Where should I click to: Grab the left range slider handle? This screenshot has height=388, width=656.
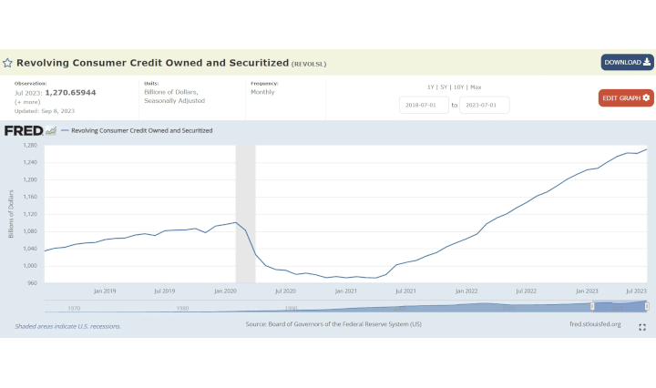[x=592, y=306]
